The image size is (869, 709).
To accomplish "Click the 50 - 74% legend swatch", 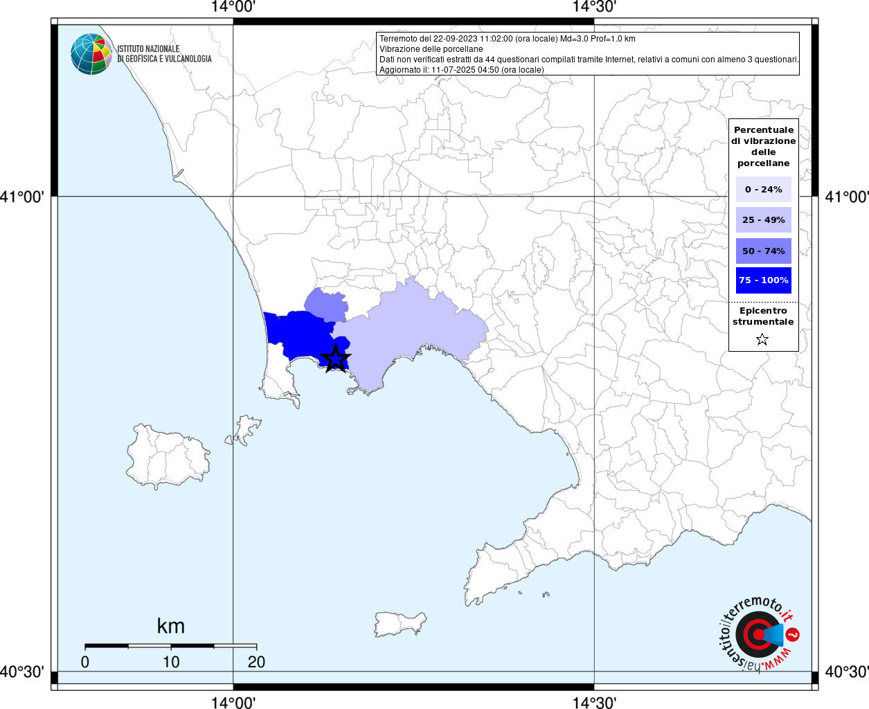I will coord(763,251).
